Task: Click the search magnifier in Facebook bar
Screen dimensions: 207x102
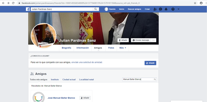Action: tap(95, 9)
